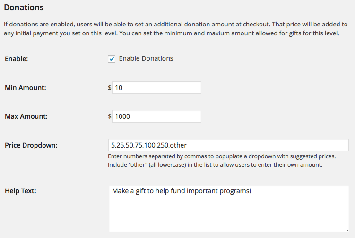
Task: Click inside the Help Text textarea
Action: (x=229, y=209)
